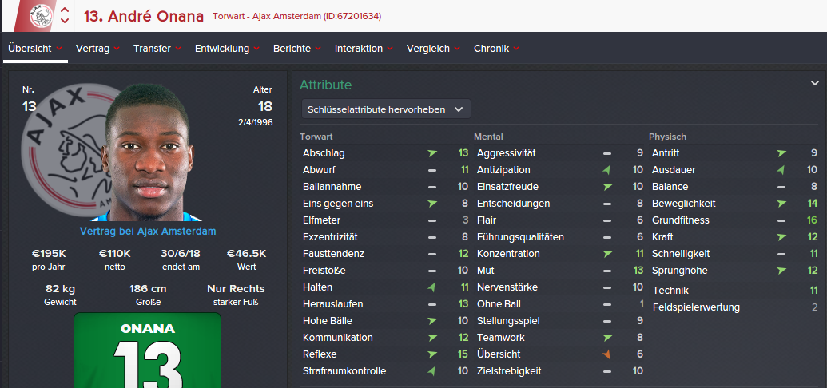Click the green Onana 13 shirt
Image resolution: width=827 pixels, height=388 pixels.
click(x=147, y=351)
